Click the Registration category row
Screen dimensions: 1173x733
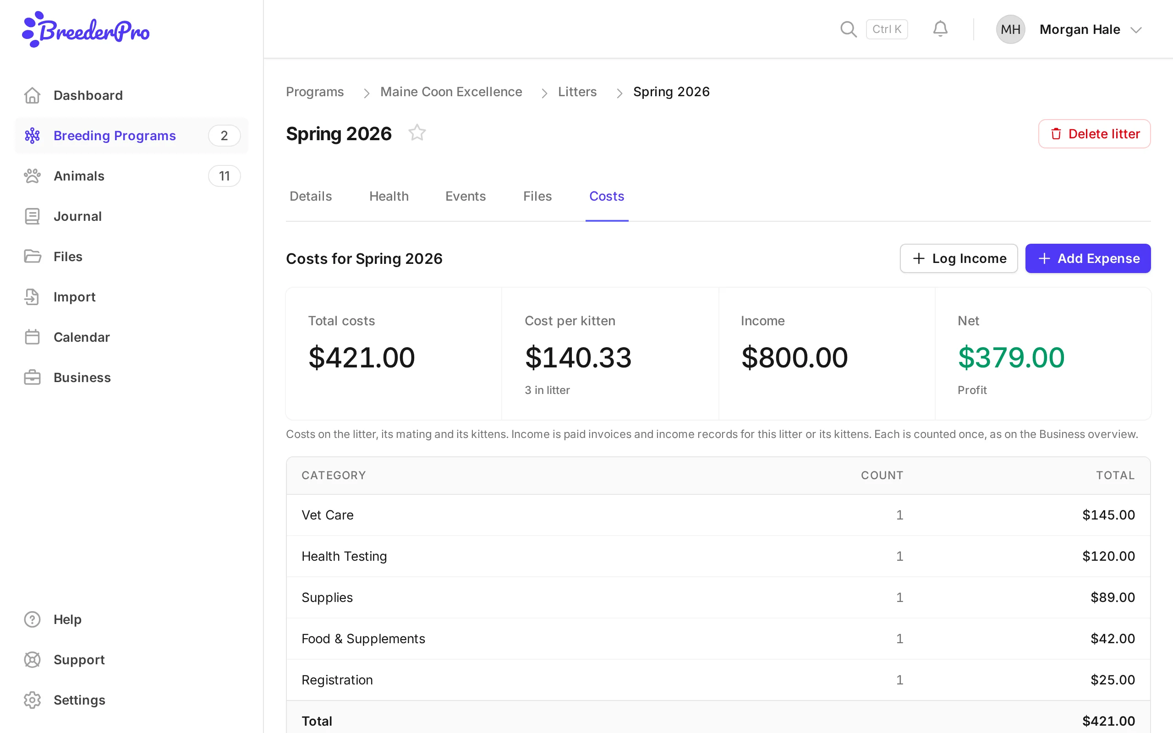[x=718, y=680]
